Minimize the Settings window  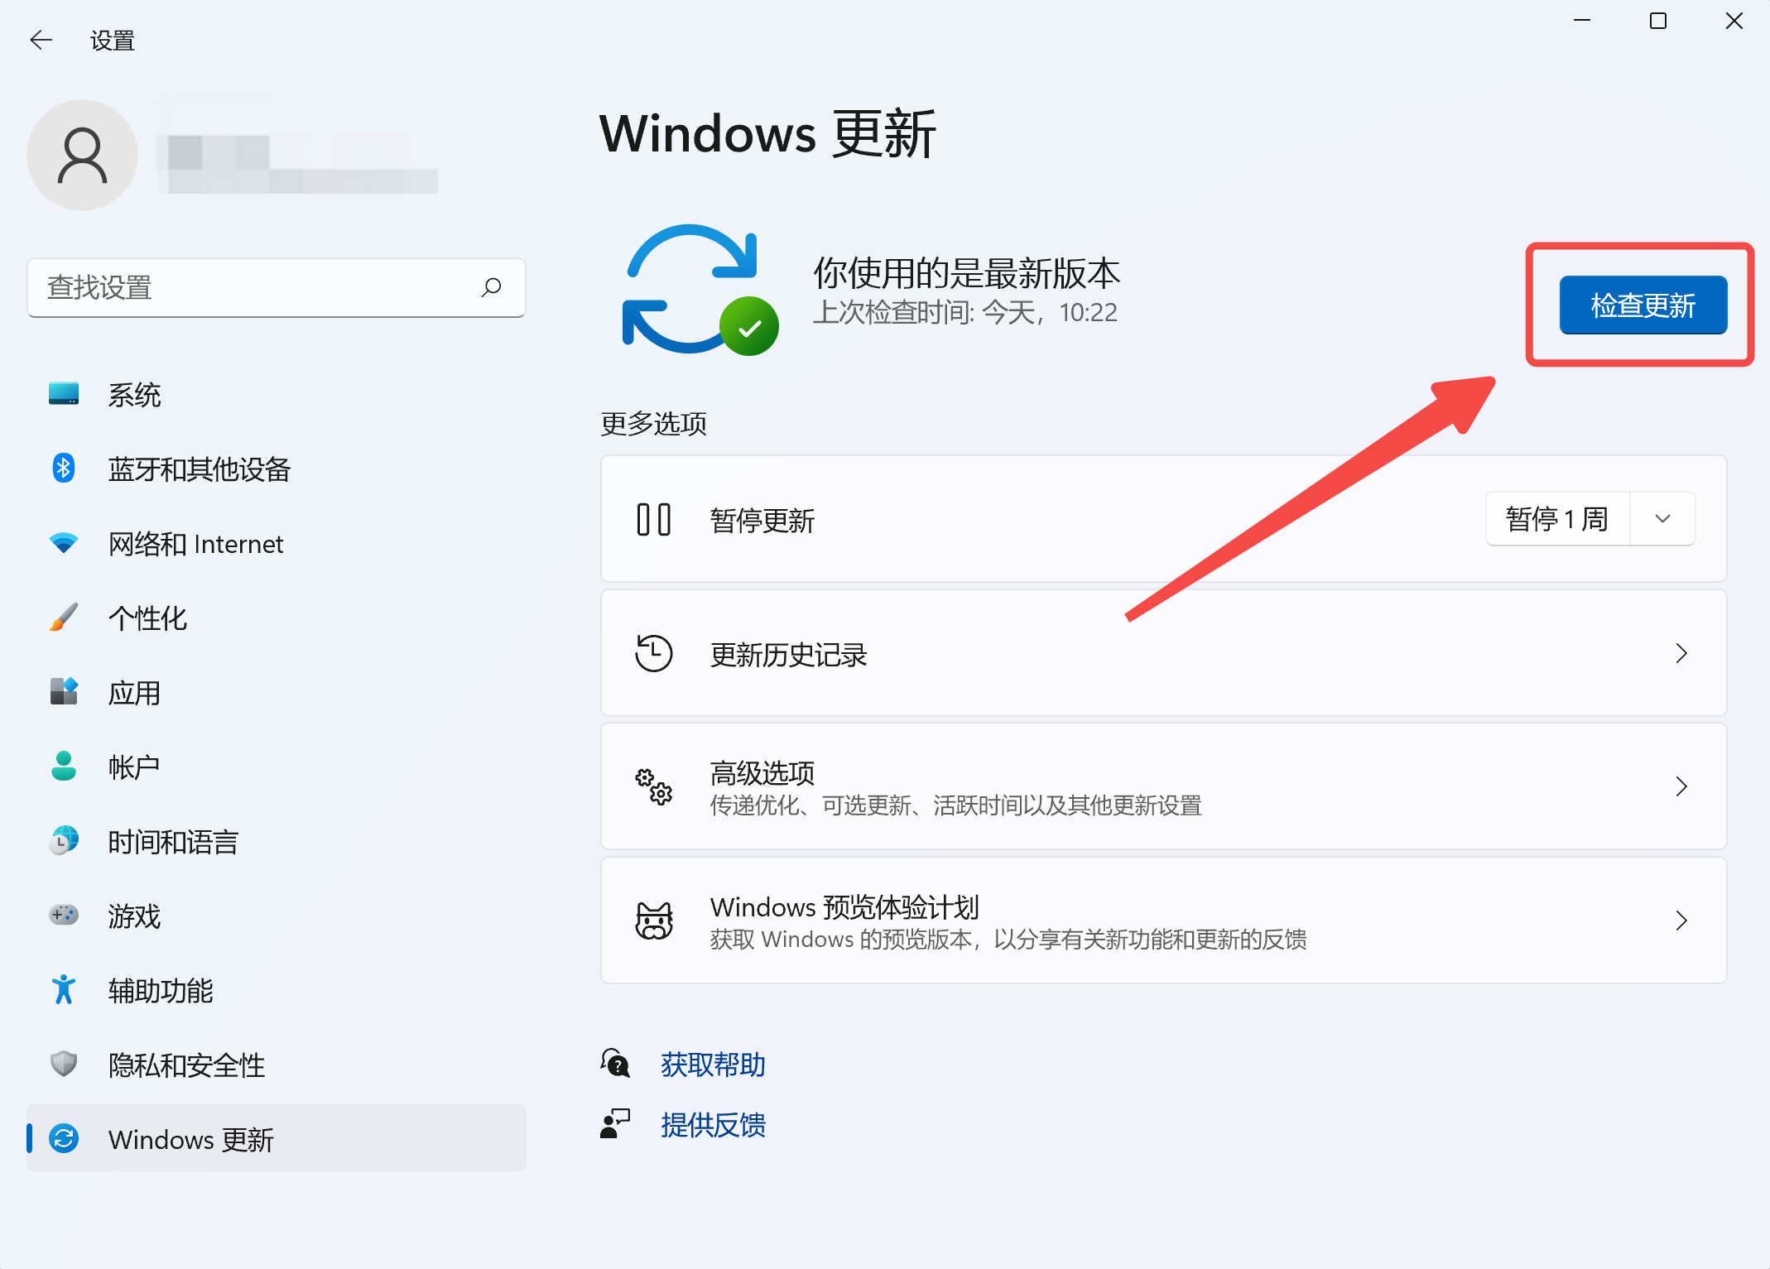[x=1582, y=21]
